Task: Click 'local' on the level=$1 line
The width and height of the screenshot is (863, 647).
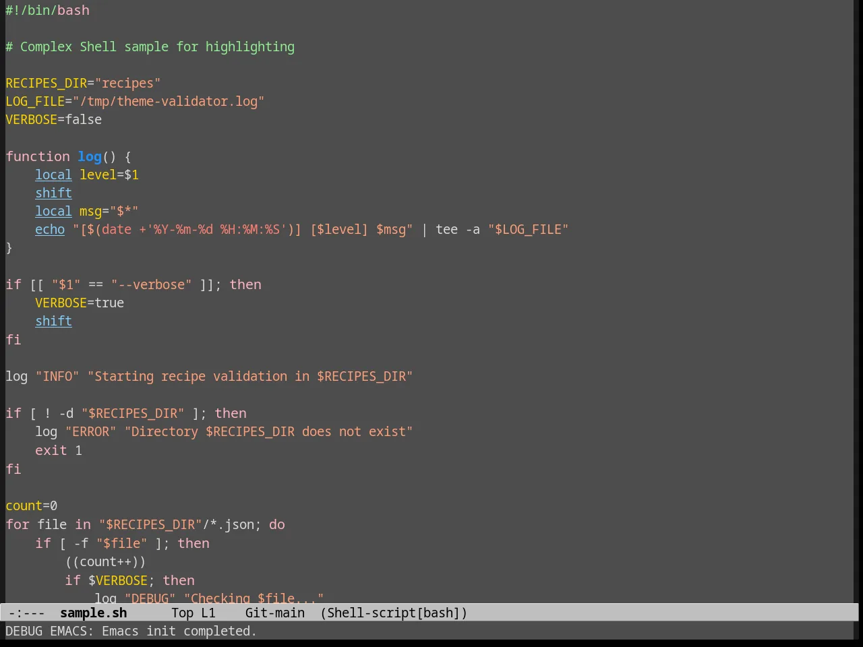Action: coord(53,175)
